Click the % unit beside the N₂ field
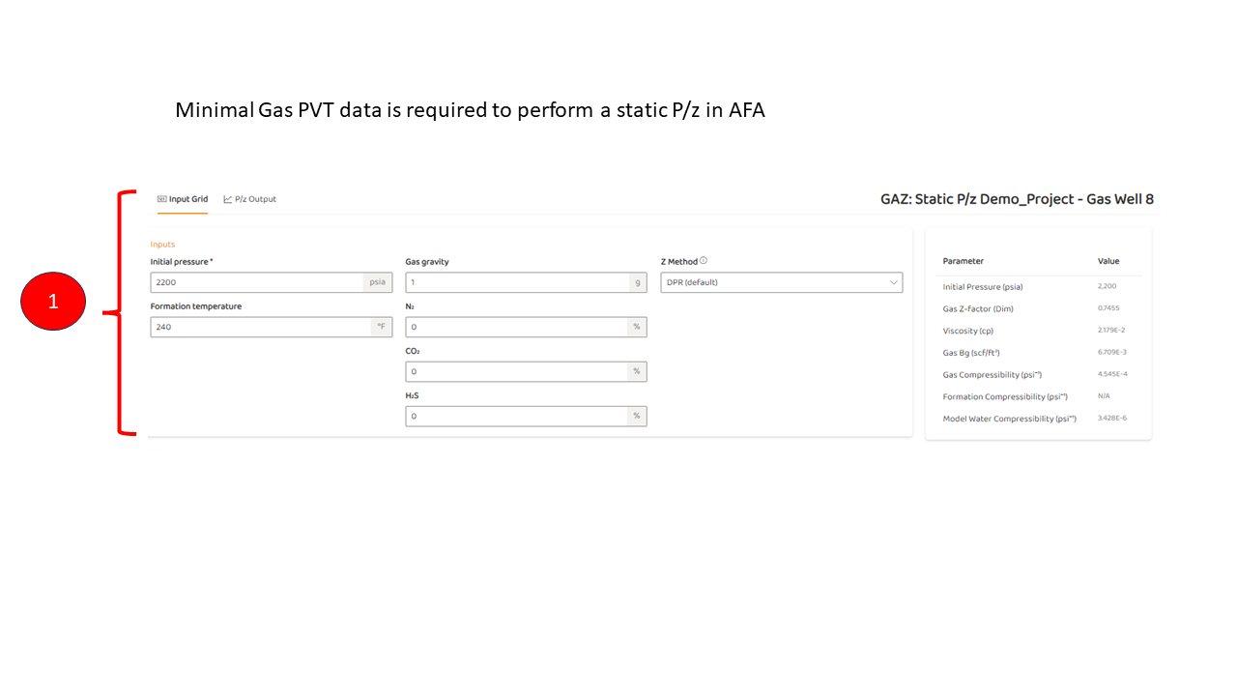 (x=637, y=327)
